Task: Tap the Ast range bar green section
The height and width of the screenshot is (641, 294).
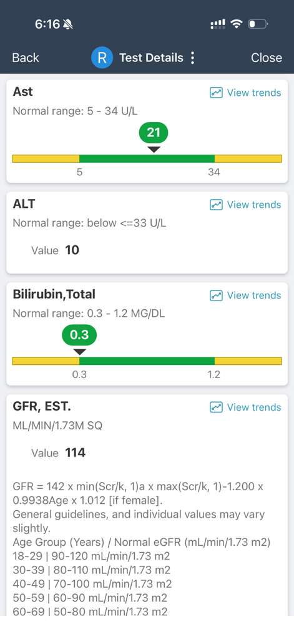Action: point(147,158)
